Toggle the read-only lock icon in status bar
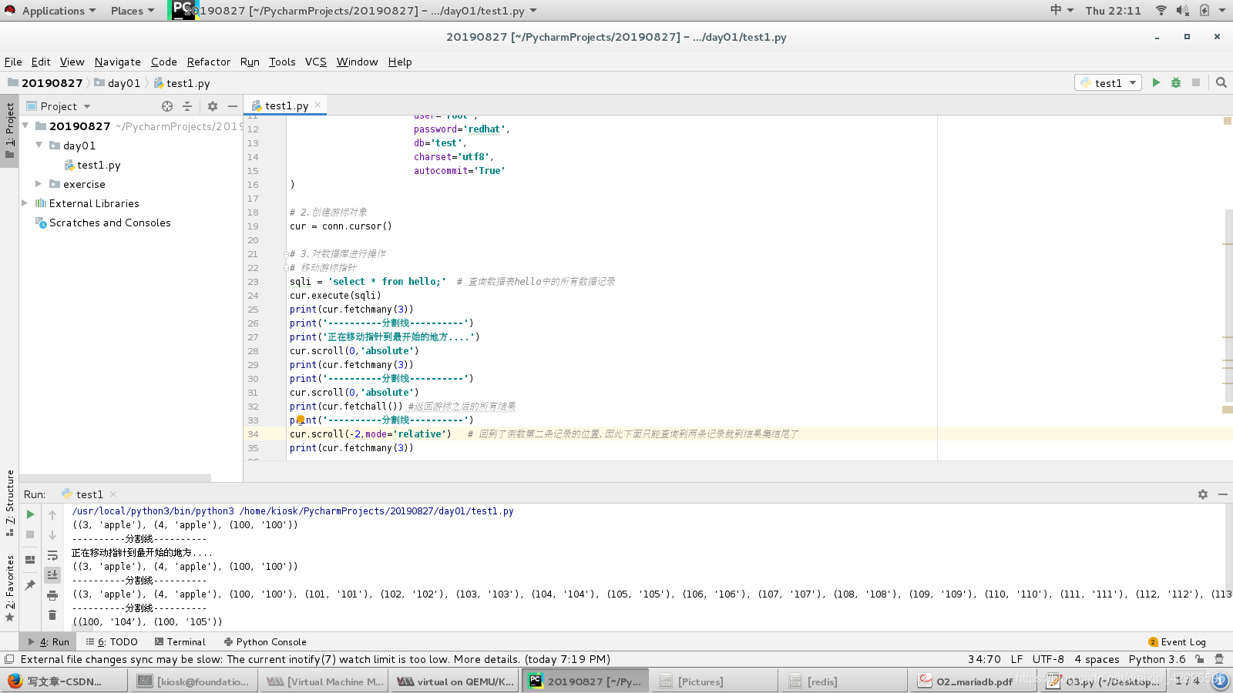Screen dimensions: 1233x693 click(x=1200, y=659)
